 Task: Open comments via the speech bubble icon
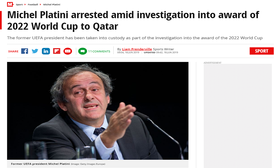point(82,51)
